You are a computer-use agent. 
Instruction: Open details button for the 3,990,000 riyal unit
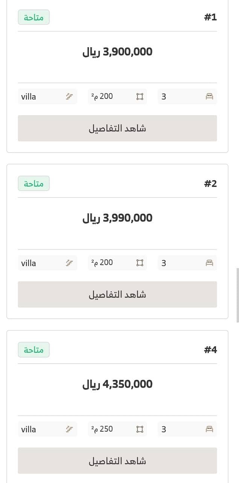click(117, 295)
